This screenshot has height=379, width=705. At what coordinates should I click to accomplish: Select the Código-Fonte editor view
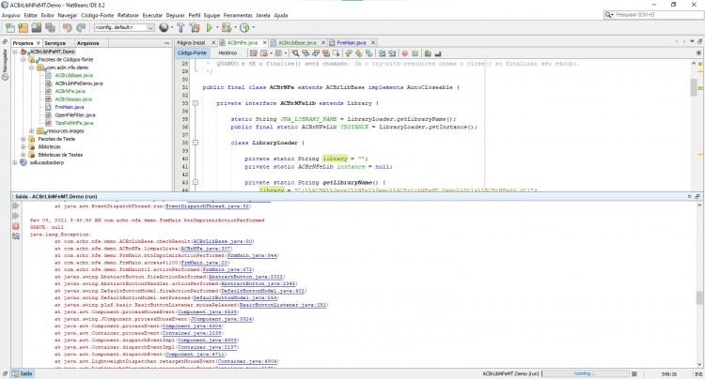(192, 53)
